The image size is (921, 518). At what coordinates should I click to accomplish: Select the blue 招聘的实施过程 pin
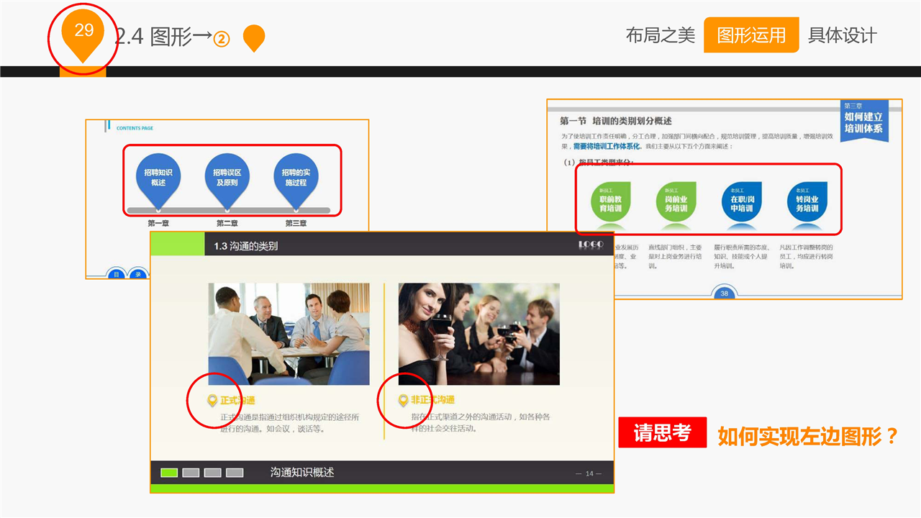[295, 177]
